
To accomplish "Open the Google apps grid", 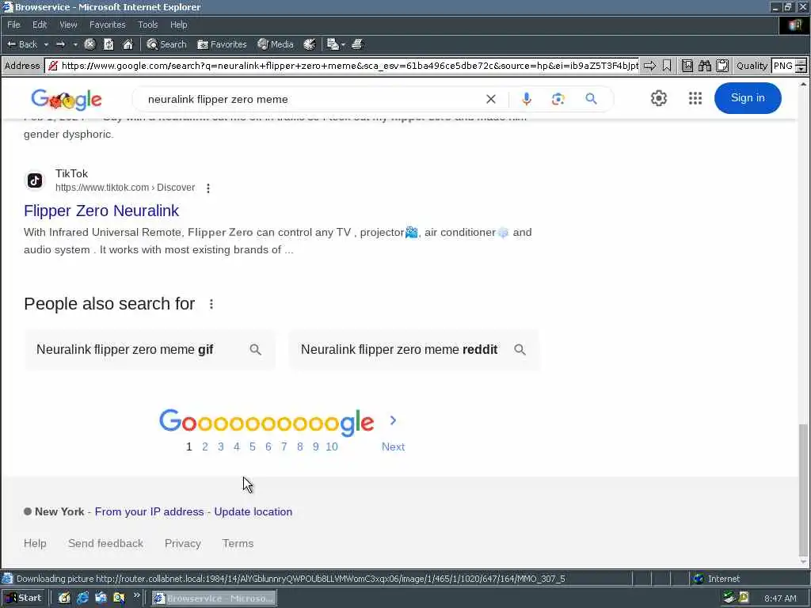I will (695, 98).
